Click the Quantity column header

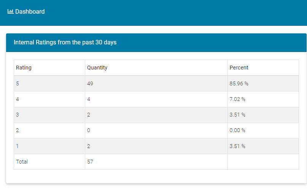tap(156, 68)
